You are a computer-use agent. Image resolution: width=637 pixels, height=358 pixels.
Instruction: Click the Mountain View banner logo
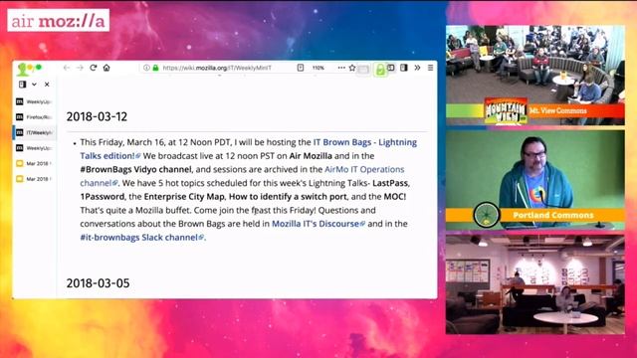506,110
